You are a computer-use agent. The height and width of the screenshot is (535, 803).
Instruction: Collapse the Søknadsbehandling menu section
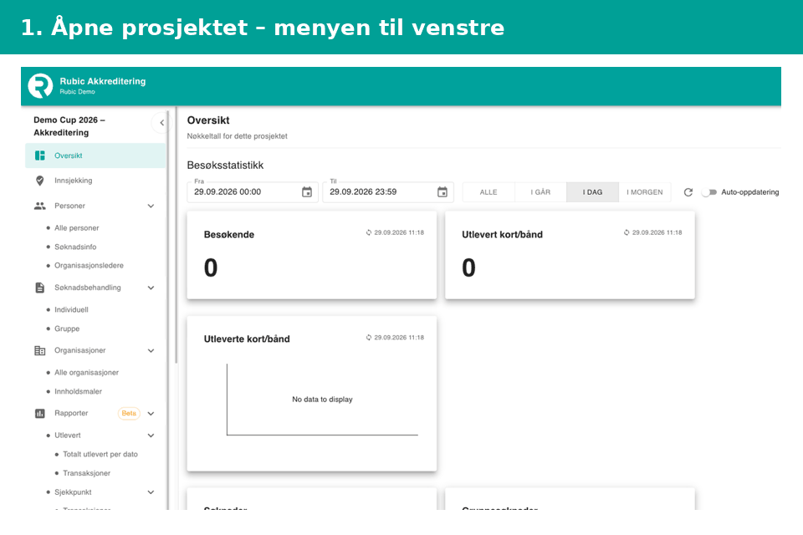click(x=151, y=288)
